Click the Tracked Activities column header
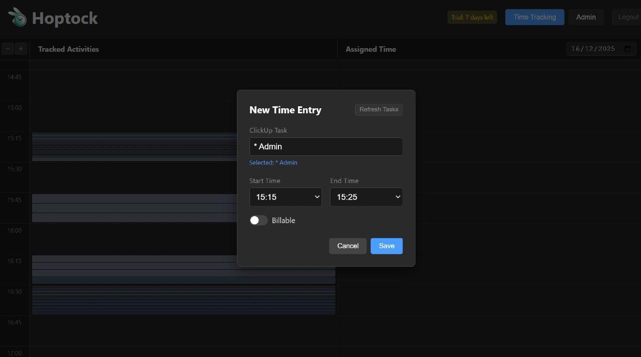Screen dimensions: 641x357 [x=69, y=49]
